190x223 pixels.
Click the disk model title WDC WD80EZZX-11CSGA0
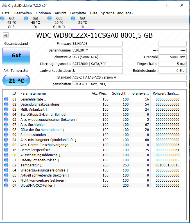point(77,35)
